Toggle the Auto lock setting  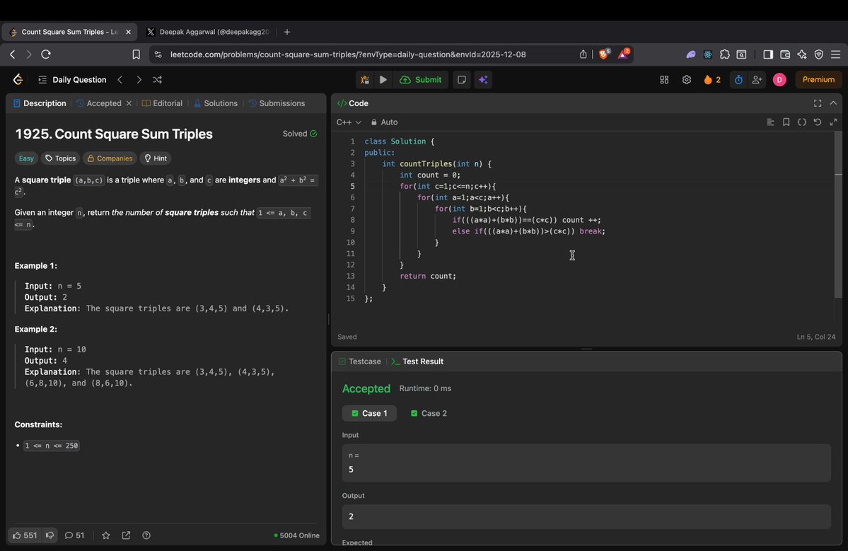click(x=384, y=122)
